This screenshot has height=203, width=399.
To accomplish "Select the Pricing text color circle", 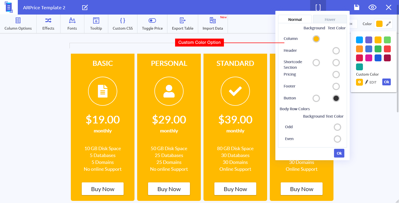I will [x=336, y=75].
